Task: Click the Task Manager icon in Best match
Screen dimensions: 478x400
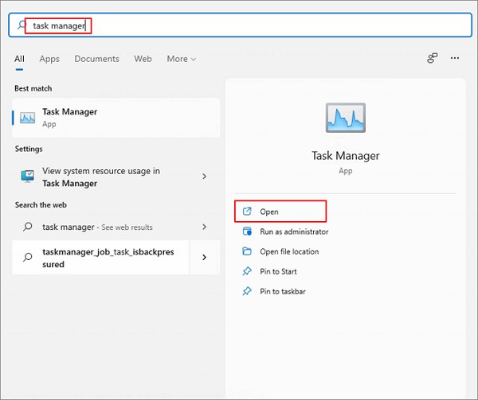Action: (x=28, y=118)
